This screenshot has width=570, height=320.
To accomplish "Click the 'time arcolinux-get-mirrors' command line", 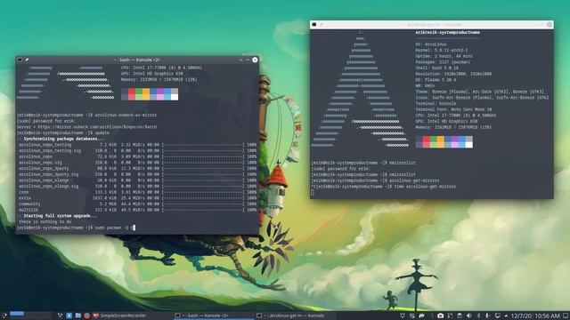I will coord(384,187).
